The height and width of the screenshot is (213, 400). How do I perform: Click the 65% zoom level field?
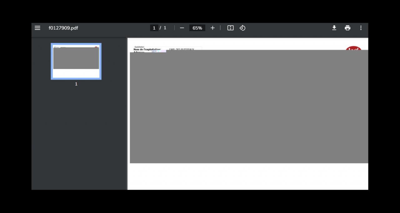[197, 28]
